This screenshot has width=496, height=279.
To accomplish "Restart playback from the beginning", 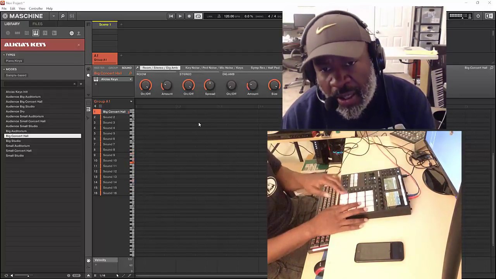I will coord(171,16).
